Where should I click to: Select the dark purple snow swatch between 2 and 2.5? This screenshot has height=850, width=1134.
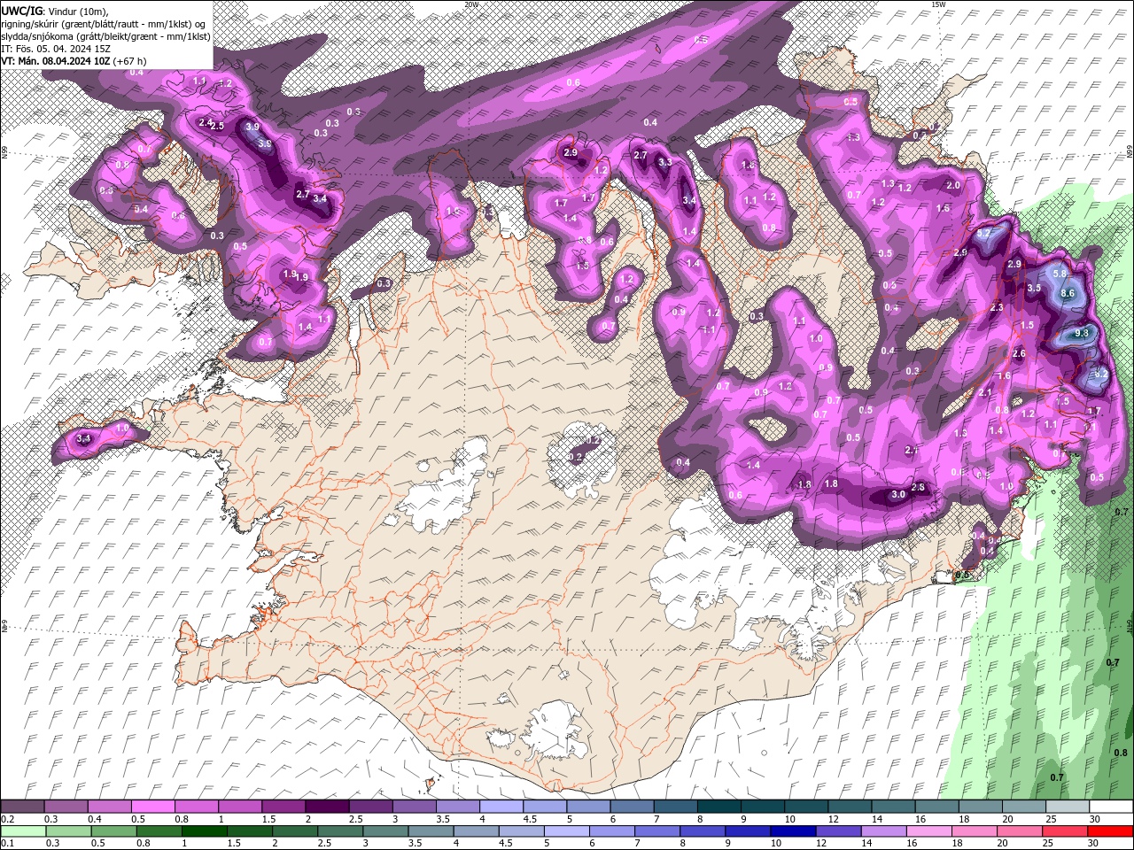(327, 807)
